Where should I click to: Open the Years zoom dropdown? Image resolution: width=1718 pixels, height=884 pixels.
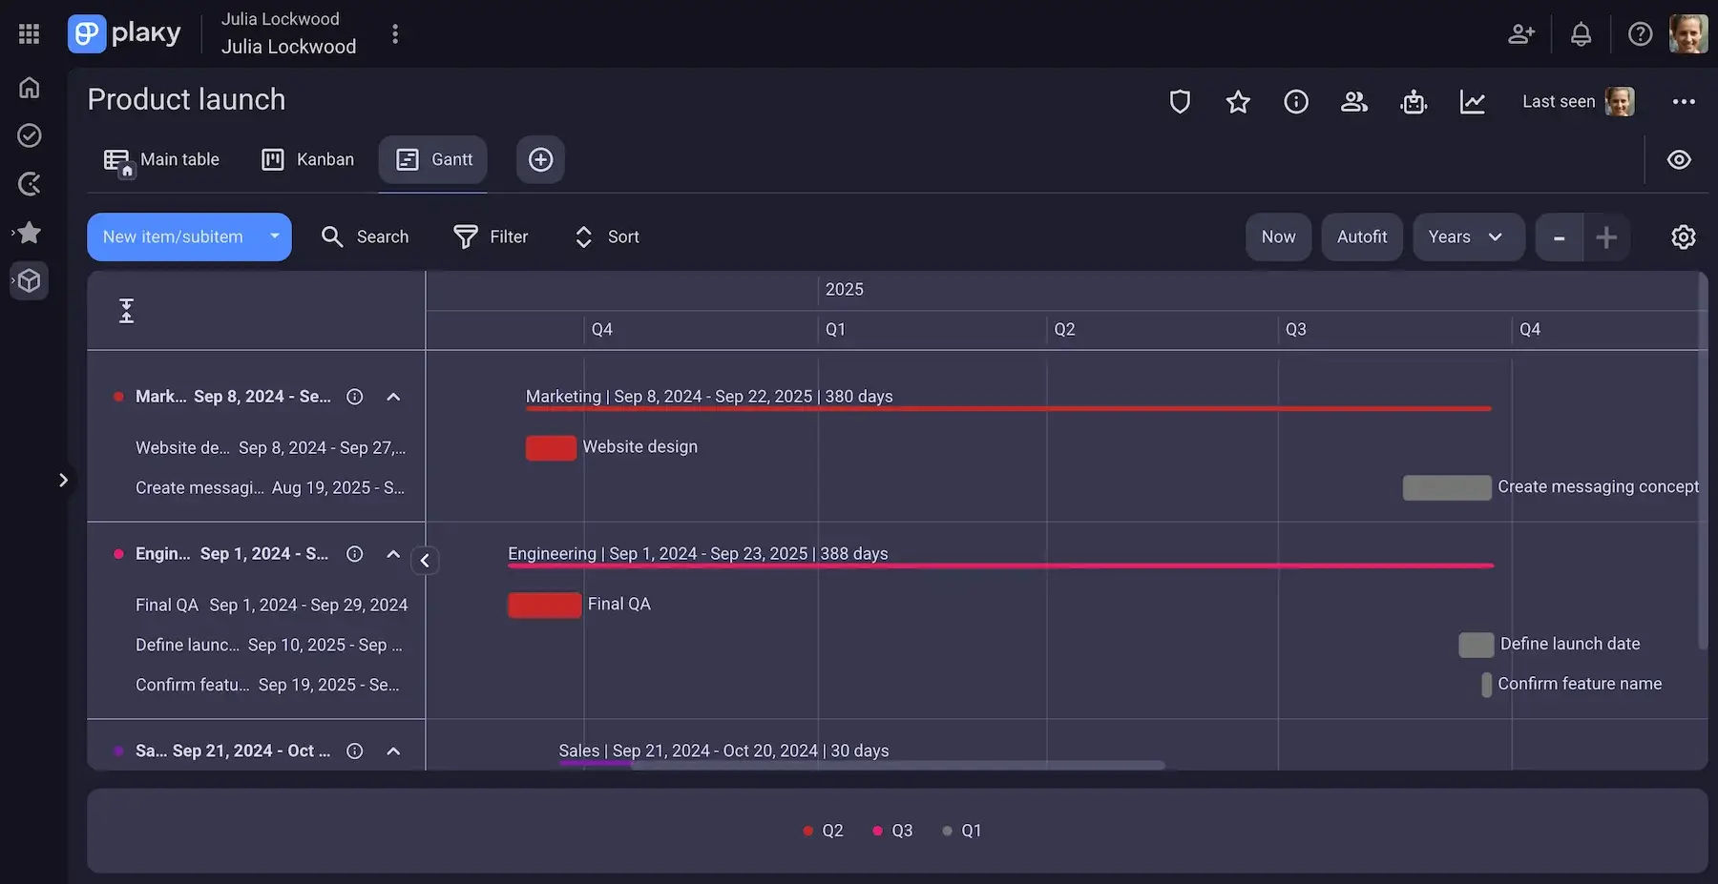coord(1468,236)
